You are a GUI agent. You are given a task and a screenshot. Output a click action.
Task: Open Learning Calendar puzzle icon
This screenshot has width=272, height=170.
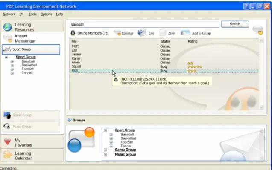pos(8,154)
